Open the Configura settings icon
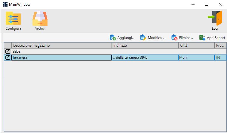This screenshot has width=227, height=133. pyautogui.click(x=13, y=19)
